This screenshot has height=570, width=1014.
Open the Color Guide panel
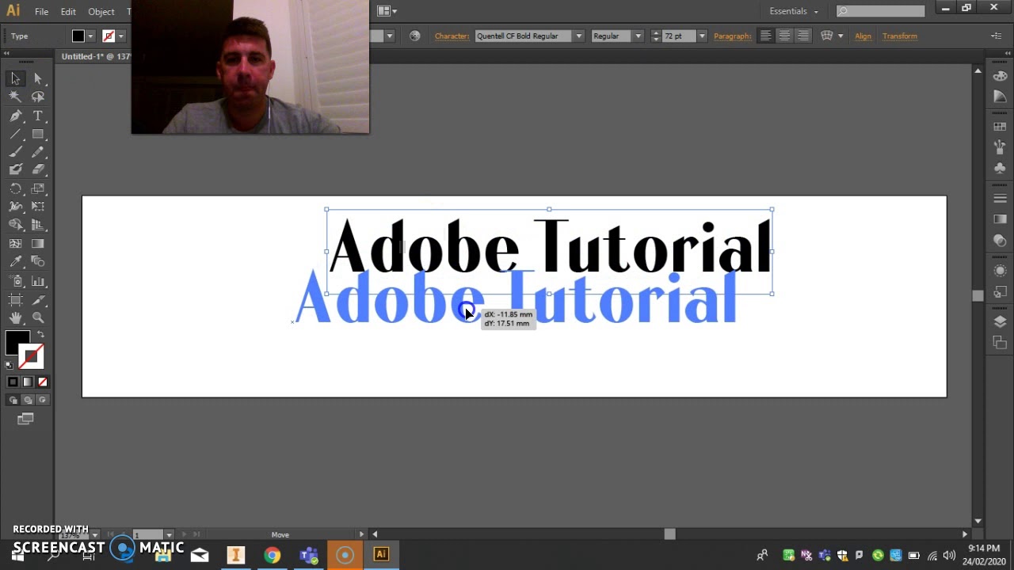click(1000, 96)
